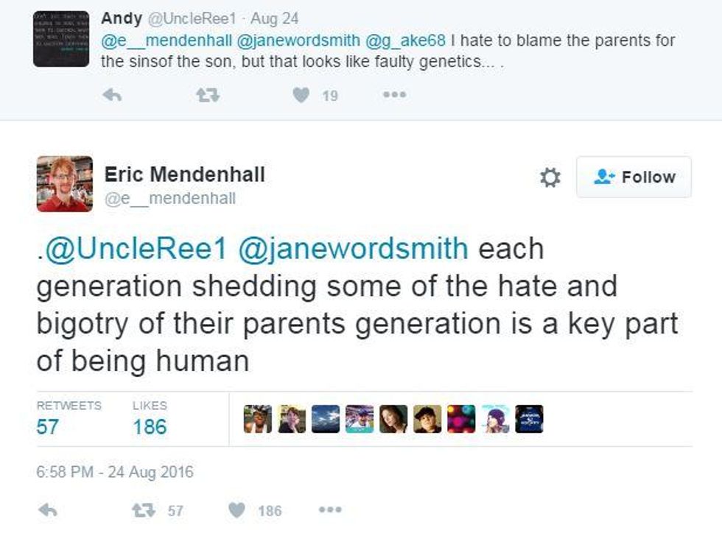Open the last liker avatar in row
This screenshot has width=722, height=547.
coord(529,419)
